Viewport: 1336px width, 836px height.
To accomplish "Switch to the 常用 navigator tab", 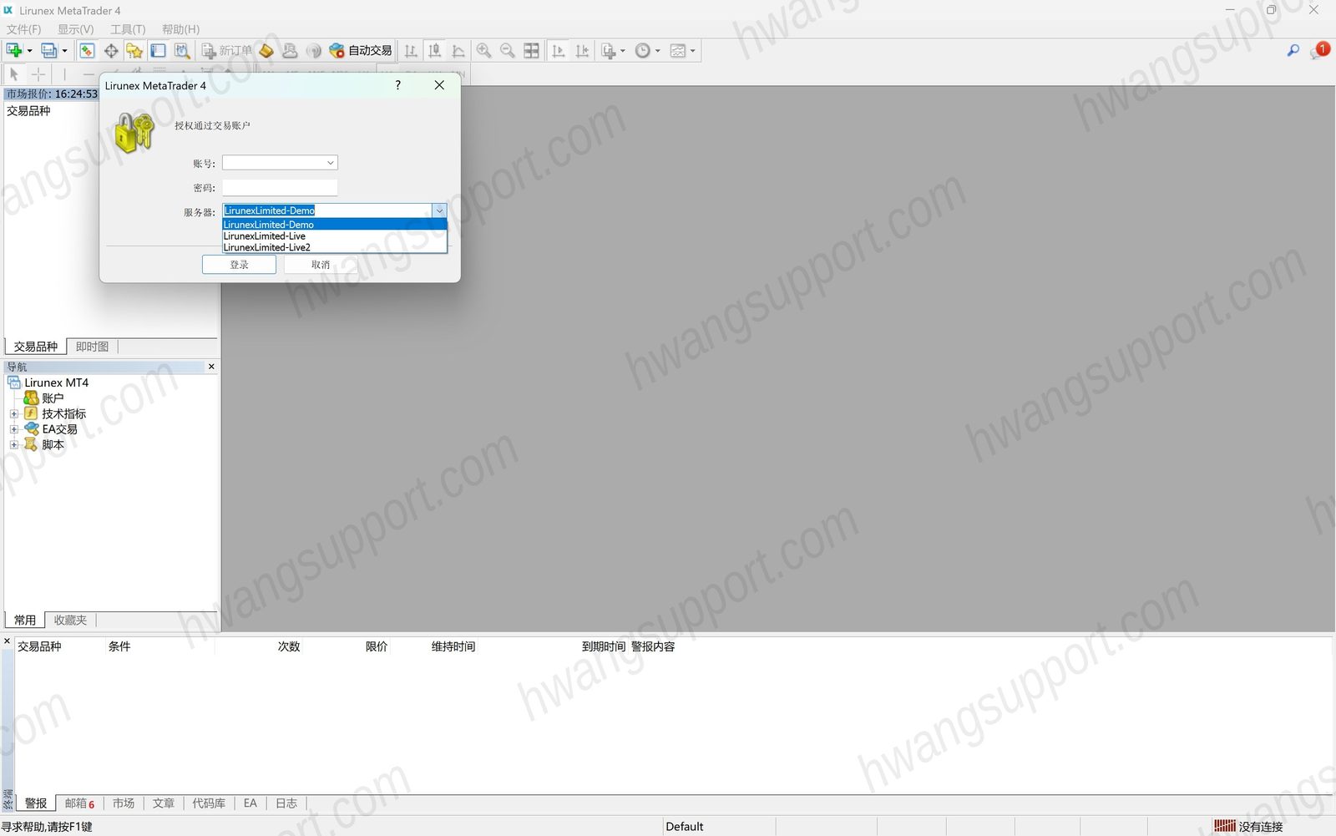I will pos(25,621).
